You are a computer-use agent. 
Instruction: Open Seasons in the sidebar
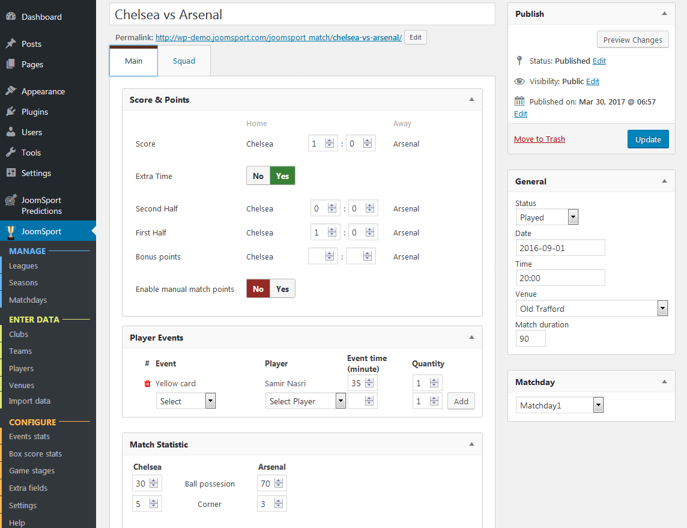click(x=23, y=283)
